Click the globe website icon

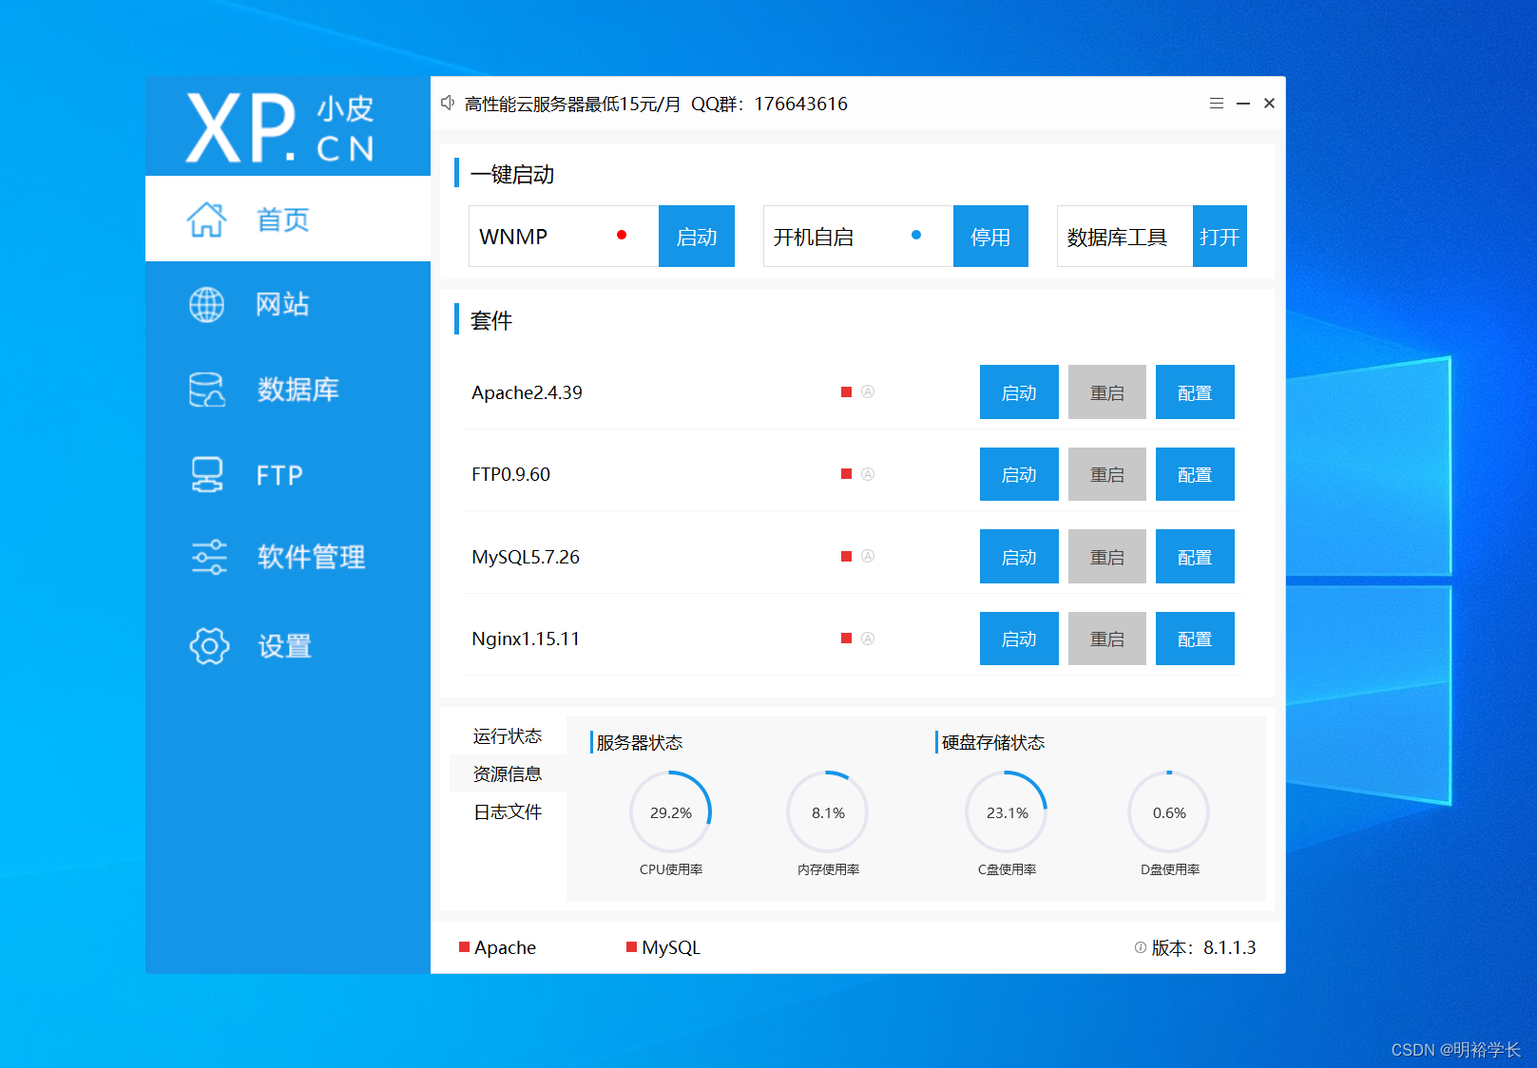206,305
